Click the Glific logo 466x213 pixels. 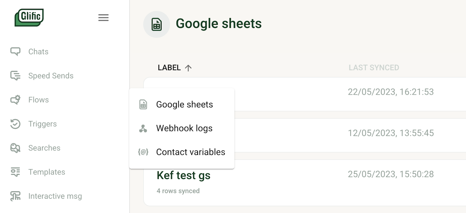coord(29,17)
